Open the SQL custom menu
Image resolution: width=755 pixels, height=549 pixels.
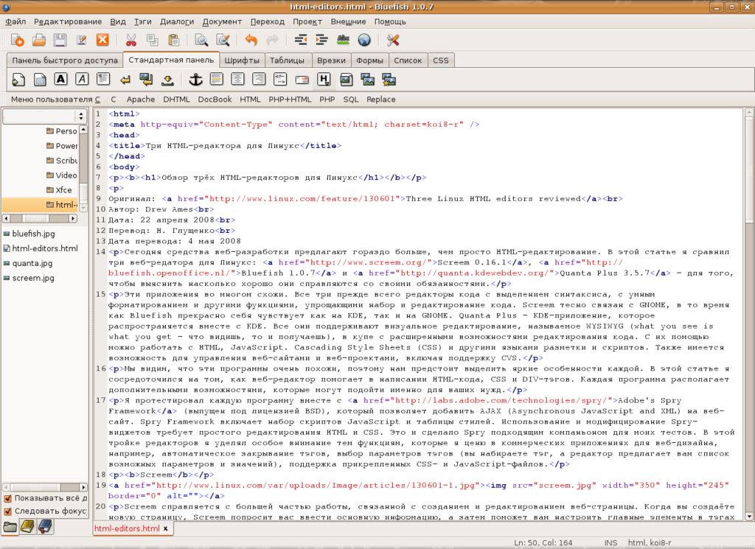point(350,99)
